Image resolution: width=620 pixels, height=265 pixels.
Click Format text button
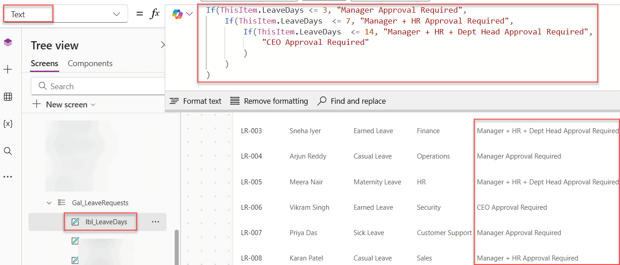click(196, 101)
